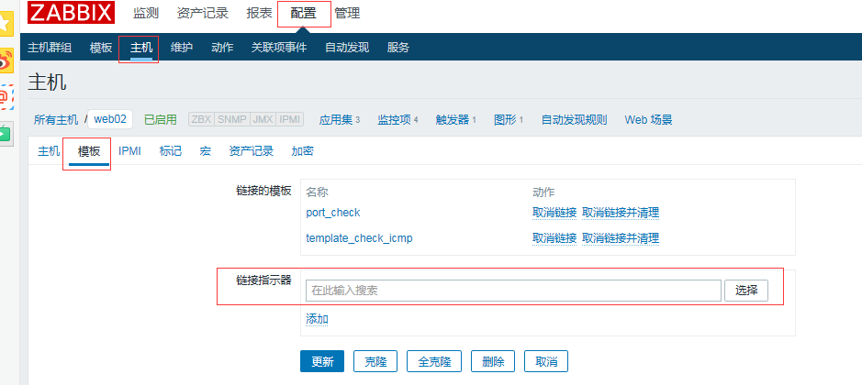Click the 全克隆 button
Screen dimensions: 862x385
pyautogui.click(x=434, y=361)
